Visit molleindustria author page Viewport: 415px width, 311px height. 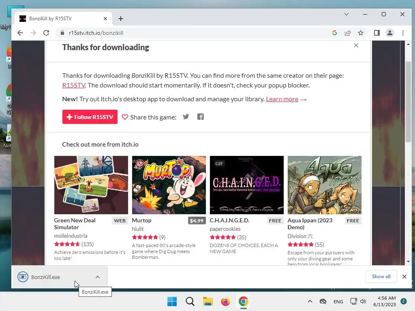coord(71,236)
